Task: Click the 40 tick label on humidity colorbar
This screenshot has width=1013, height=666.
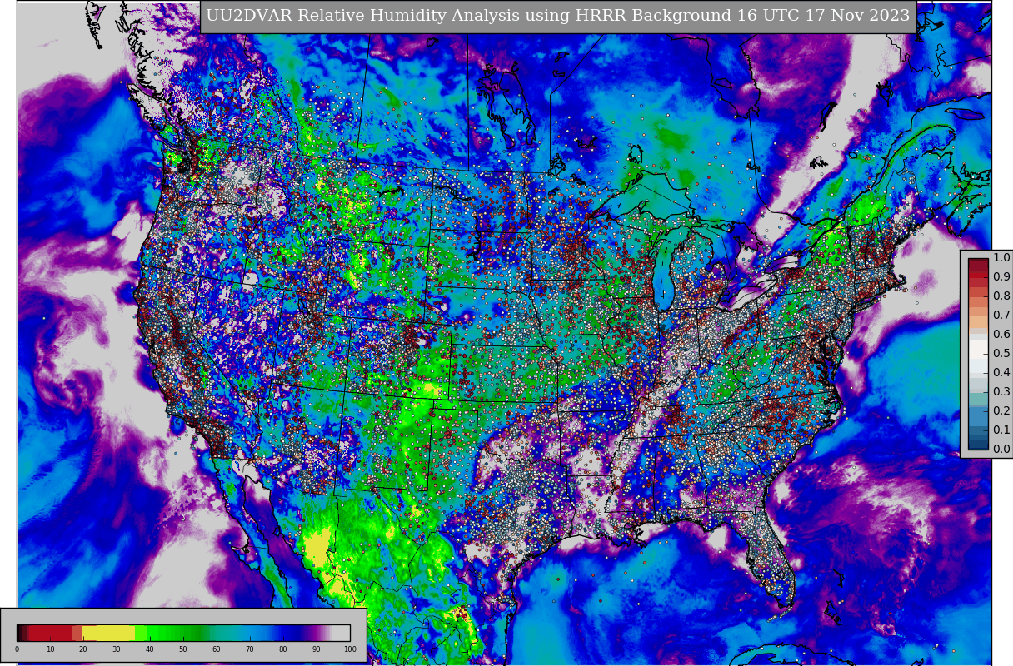Action: click(150, 649)
